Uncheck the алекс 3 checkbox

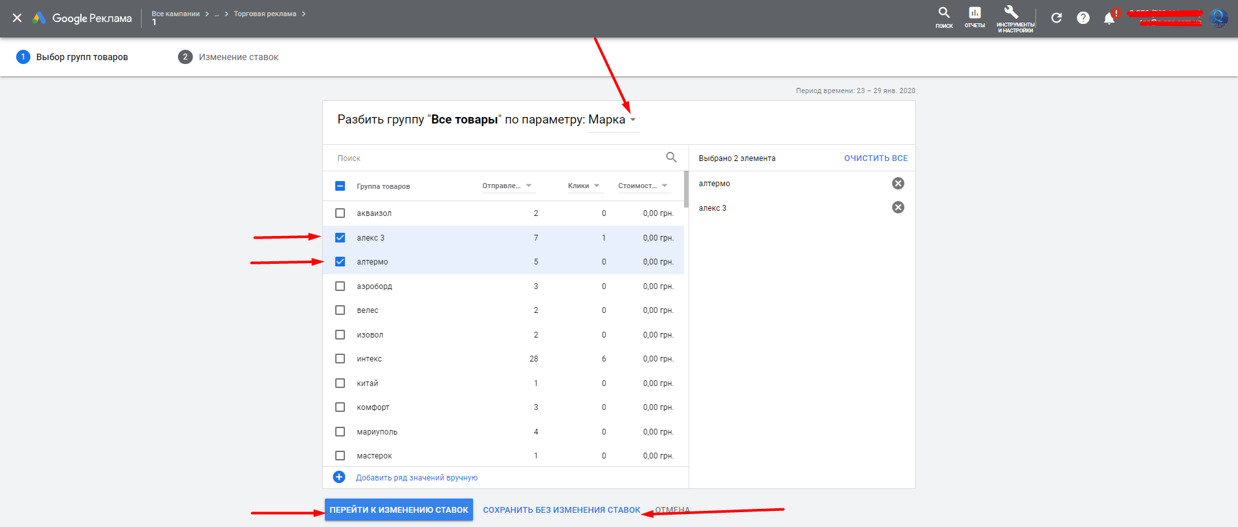coord(340,238)
